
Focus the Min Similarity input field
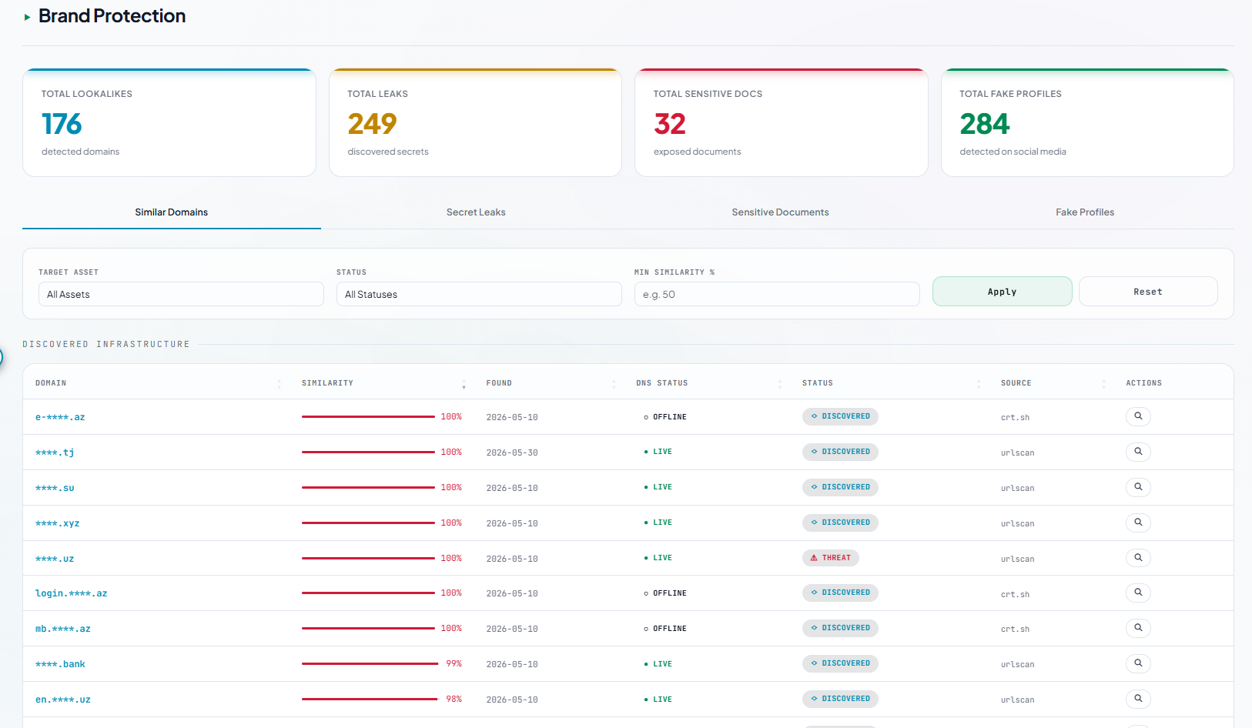point(777,294)
